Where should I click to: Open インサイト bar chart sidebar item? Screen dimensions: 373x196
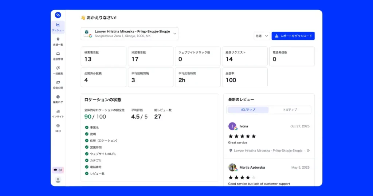click(x=58, y=114)
